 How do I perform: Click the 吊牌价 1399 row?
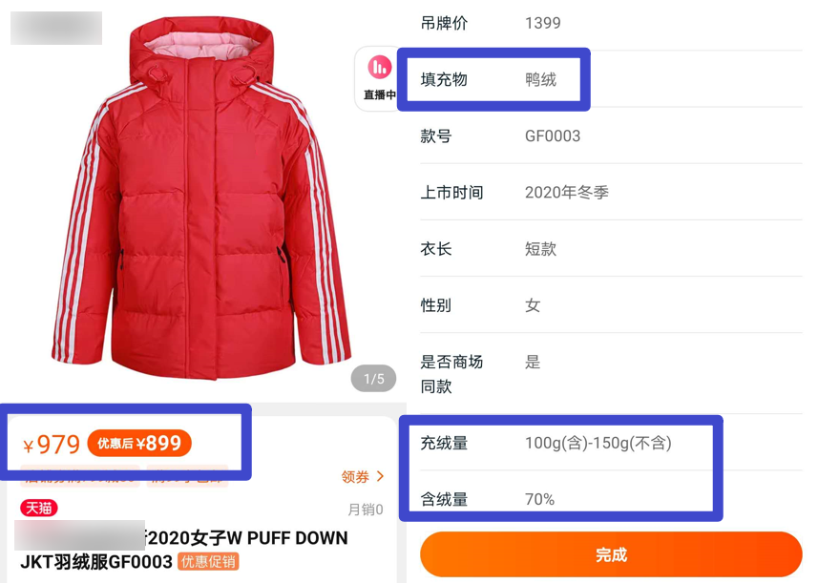click(611, 23)
